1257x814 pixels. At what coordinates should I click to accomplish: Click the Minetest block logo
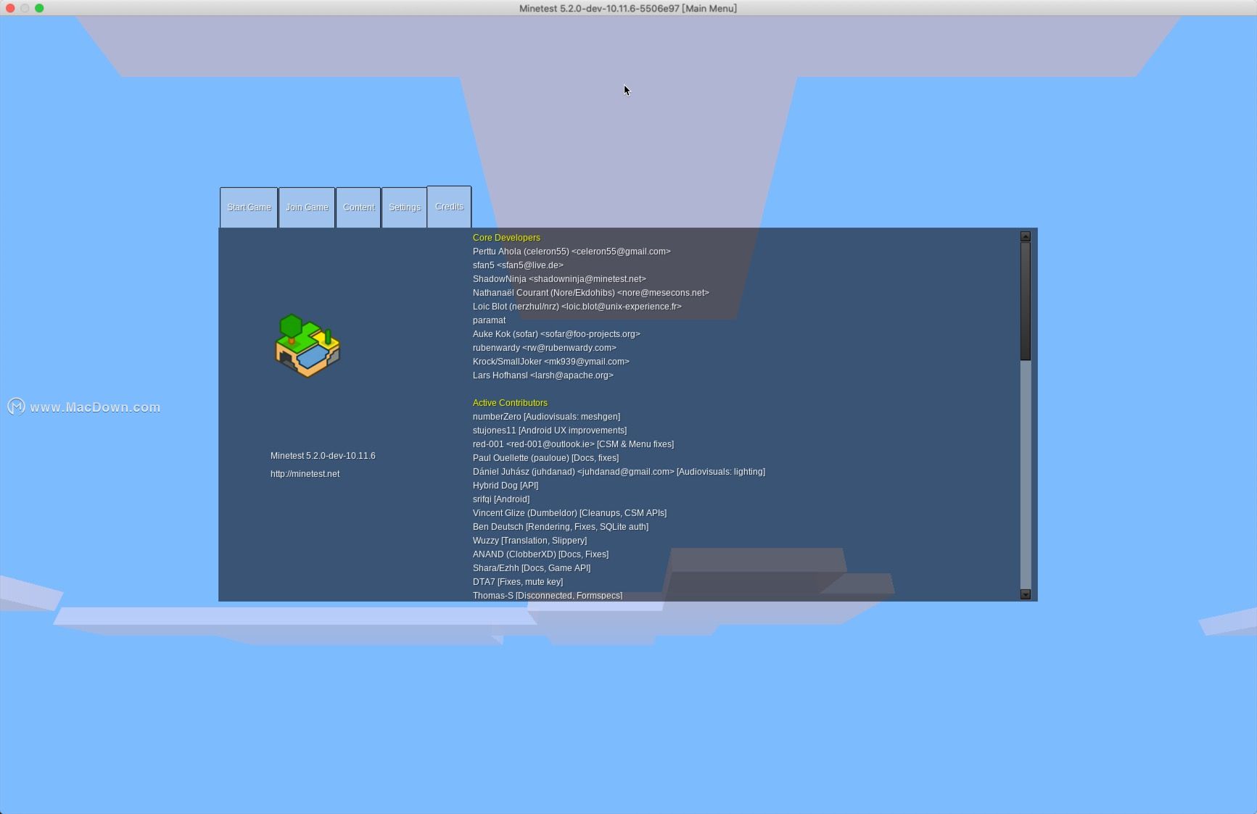307,346
